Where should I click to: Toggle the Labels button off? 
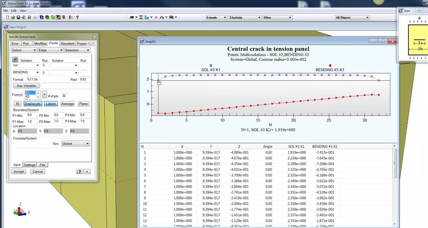[x=51, y=104]
